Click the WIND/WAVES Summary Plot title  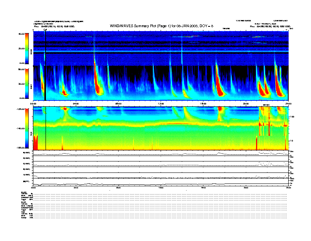[x=161, y=26]
